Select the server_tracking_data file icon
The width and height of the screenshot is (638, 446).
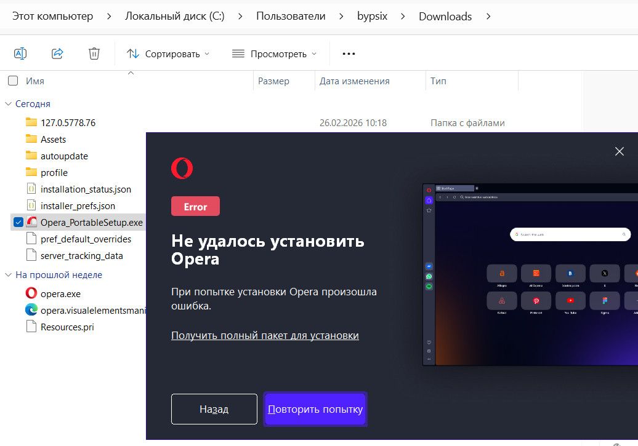[x=31, y=255]
